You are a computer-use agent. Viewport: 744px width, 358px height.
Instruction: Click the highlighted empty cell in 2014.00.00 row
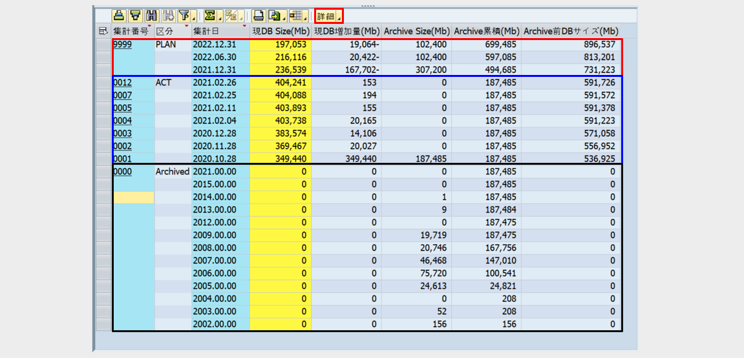click(x=134, y=198)
